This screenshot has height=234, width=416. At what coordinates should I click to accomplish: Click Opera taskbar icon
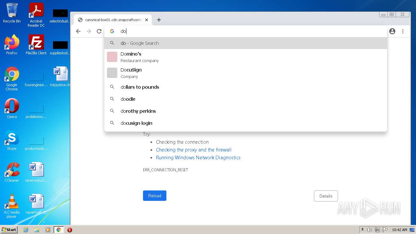coord(70,230)
